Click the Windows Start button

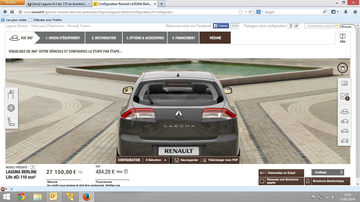pos(7,197)
